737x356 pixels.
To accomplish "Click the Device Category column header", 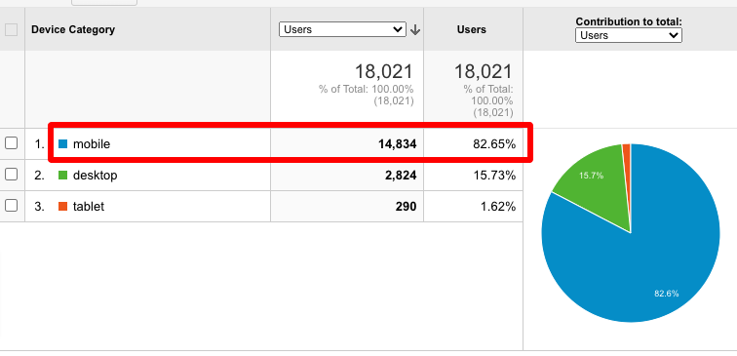I will click(x=73, y=29).
